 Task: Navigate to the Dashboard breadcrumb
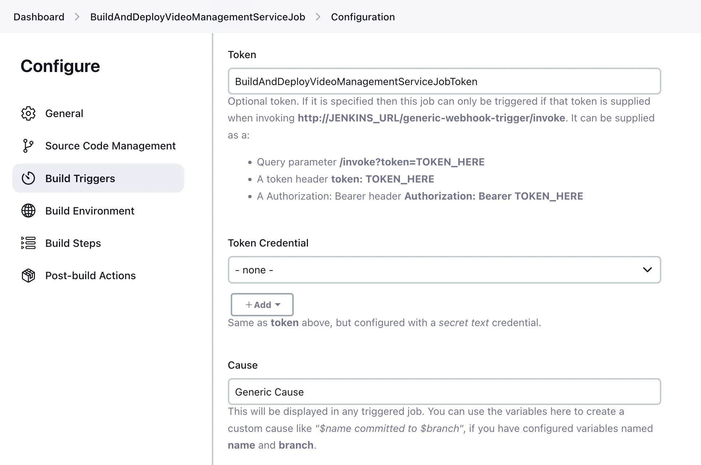(39, 17)
